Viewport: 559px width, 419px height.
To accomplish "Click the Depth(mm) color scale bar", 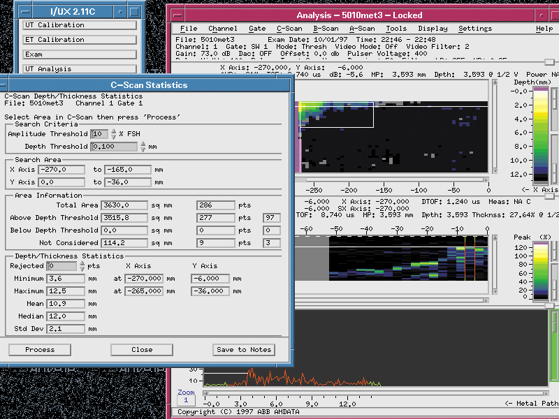I will coord(540,134).
